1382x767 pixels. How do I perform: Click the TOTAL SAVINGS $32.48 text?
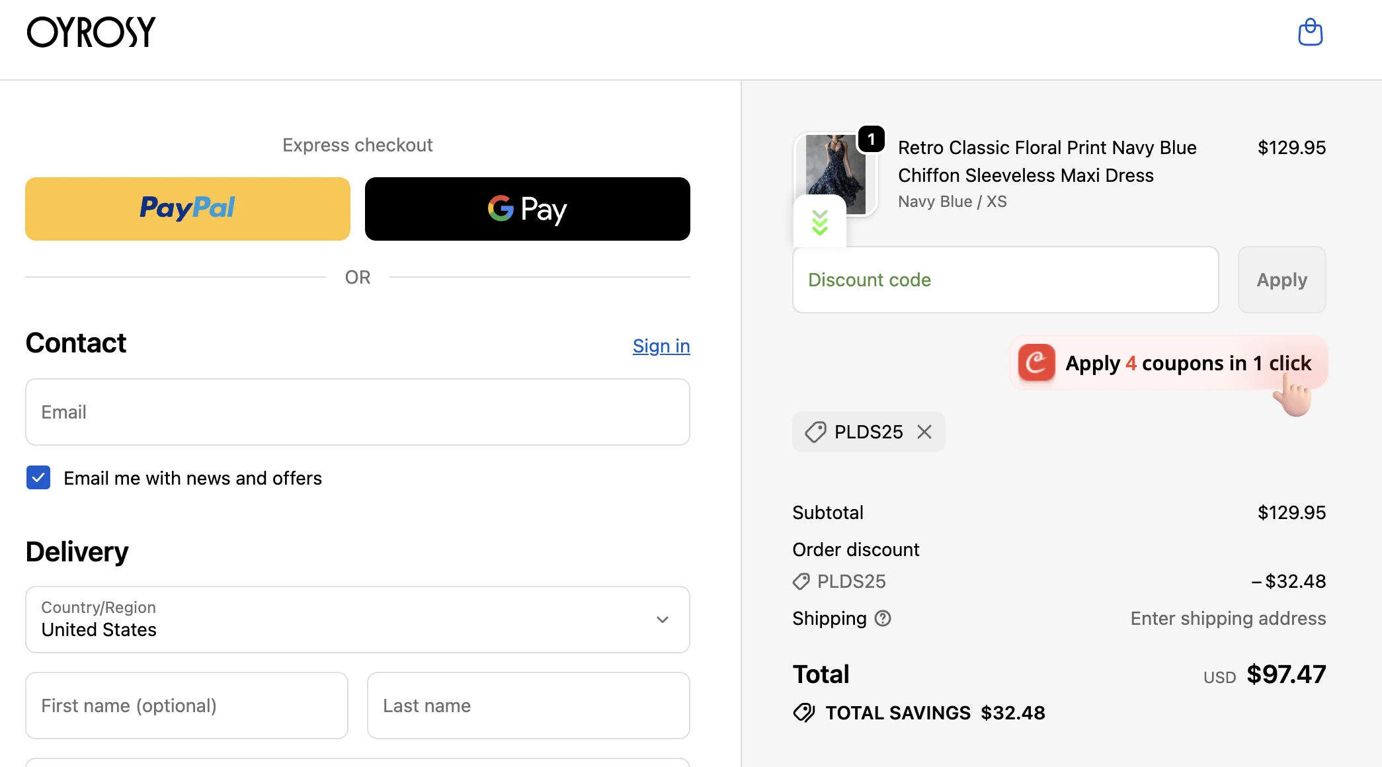[935, 713]
